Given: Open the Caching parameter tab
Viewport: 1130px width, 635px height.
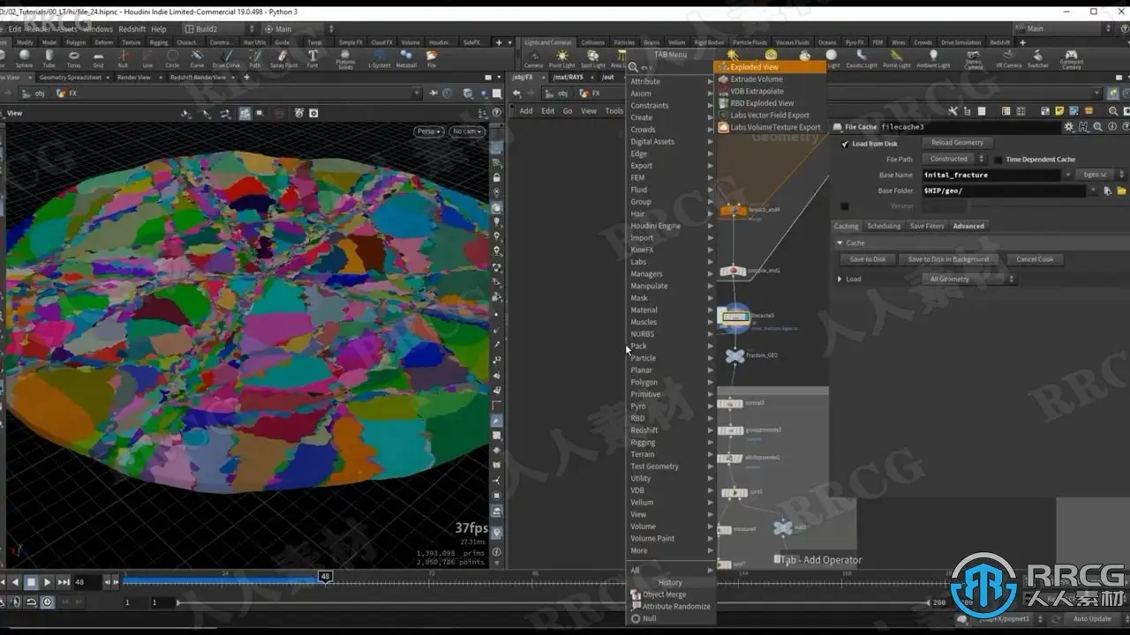Looking at the screenshot, I should click(x=846, y=226).
